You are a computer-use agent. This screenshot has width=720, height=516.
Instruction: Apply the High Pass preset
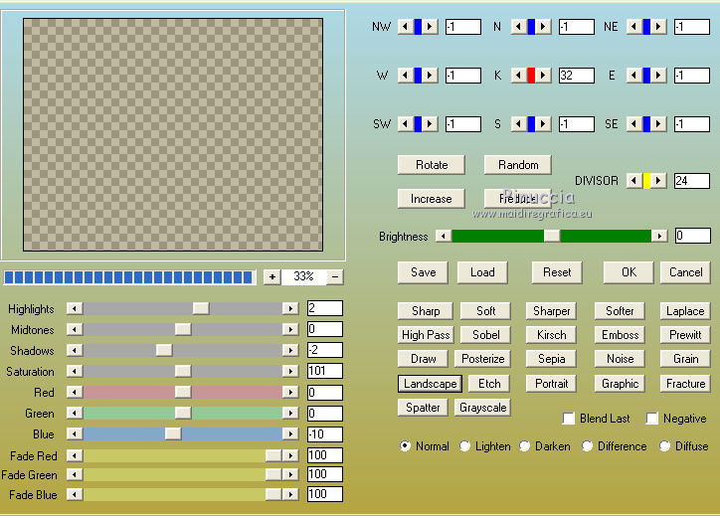point(426,335)
